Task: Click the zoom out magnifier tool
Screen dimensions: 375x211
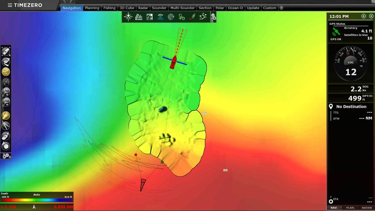Action: [x=6, y=102]
